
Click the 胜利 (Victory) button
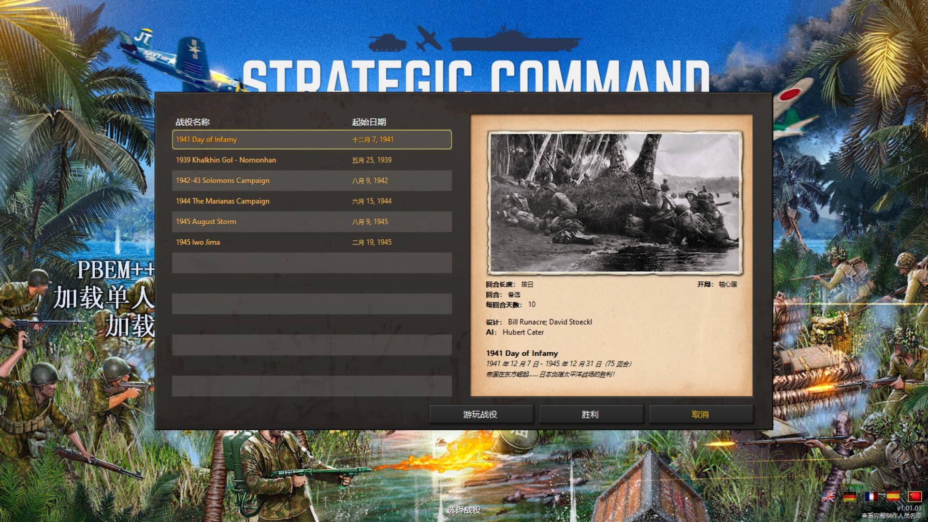[x=590, y=414]
